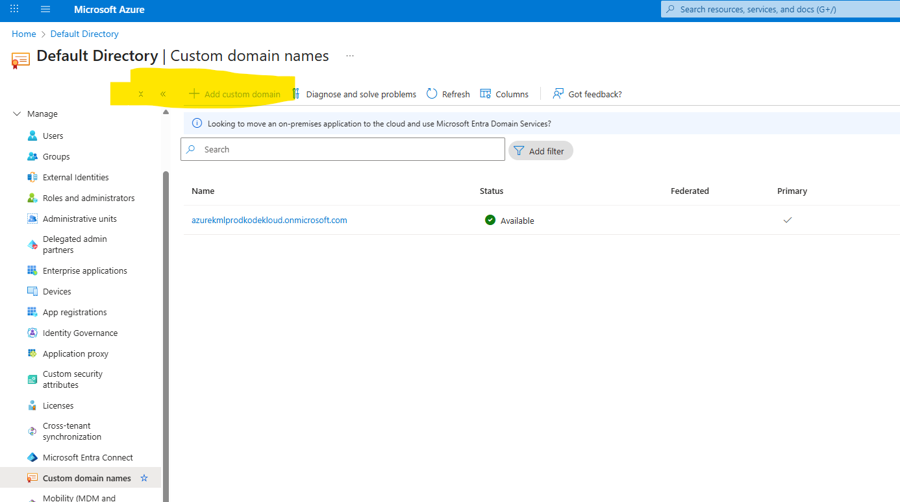The image size is (900, 502).
Task: Open Microsoft Entra Connect menu item
Action: click(88, 457)
